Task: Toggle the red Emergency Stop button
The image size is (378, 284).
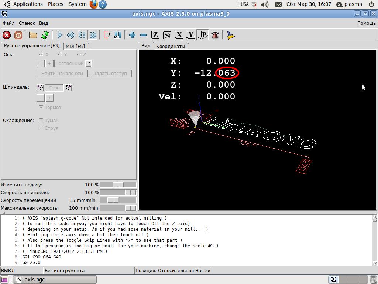Action: pyautogui.click(x=7, y=35)
